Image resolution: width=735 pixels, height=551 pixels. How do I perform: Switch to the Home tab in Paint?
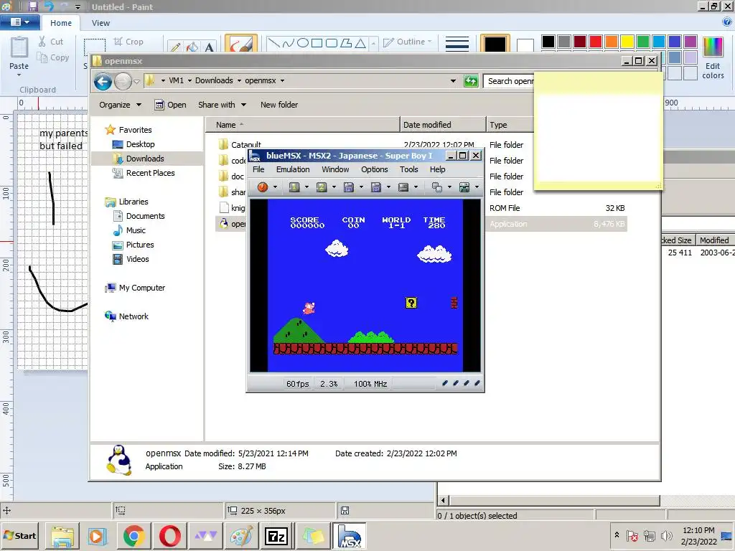pyautogui.click(x=61, y=22)
